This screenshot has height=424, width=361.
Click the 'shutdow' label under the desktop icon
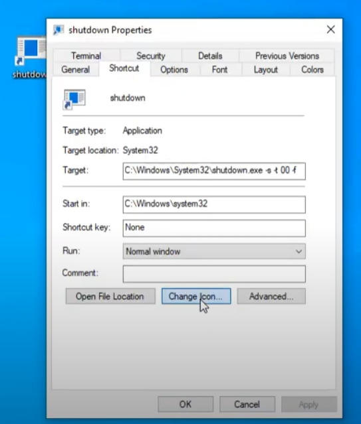[29, 74]
